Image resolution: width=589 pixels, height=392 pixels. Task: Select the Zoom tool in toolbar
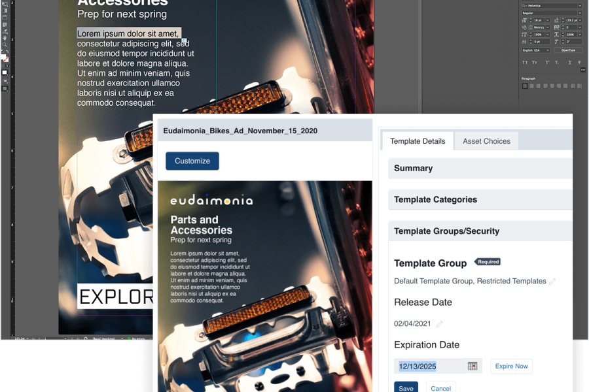pyautogui.click(x=5, y=44)
